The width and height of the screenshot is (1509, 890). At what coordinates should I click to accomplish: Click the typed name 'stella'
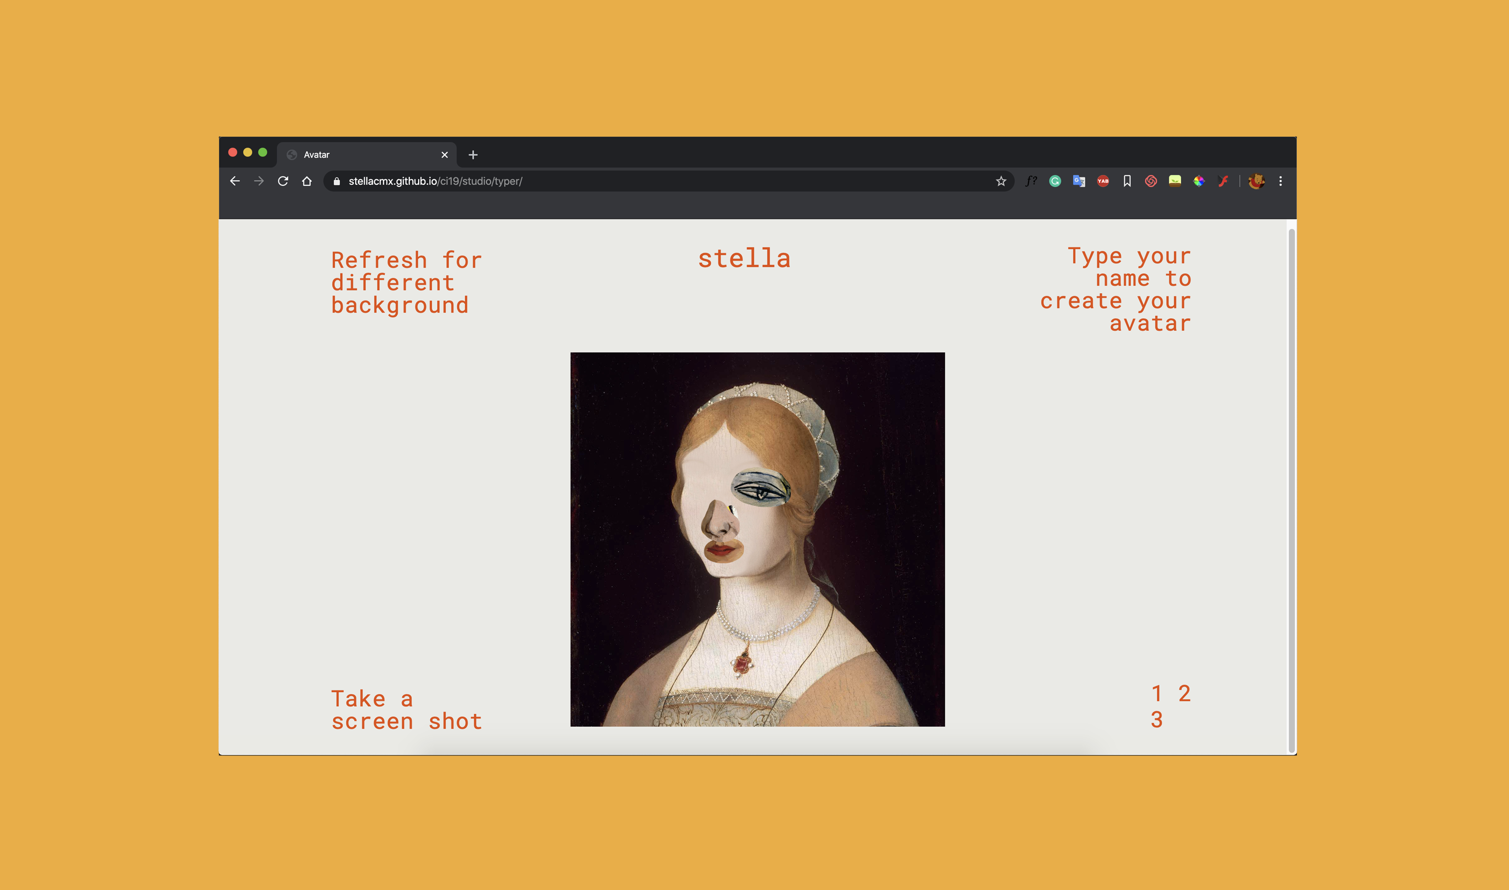tap(743, 259)
